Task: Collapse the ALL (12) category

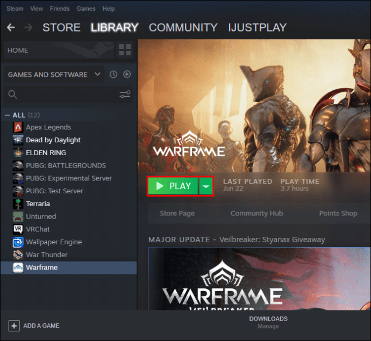Action: 8,115
